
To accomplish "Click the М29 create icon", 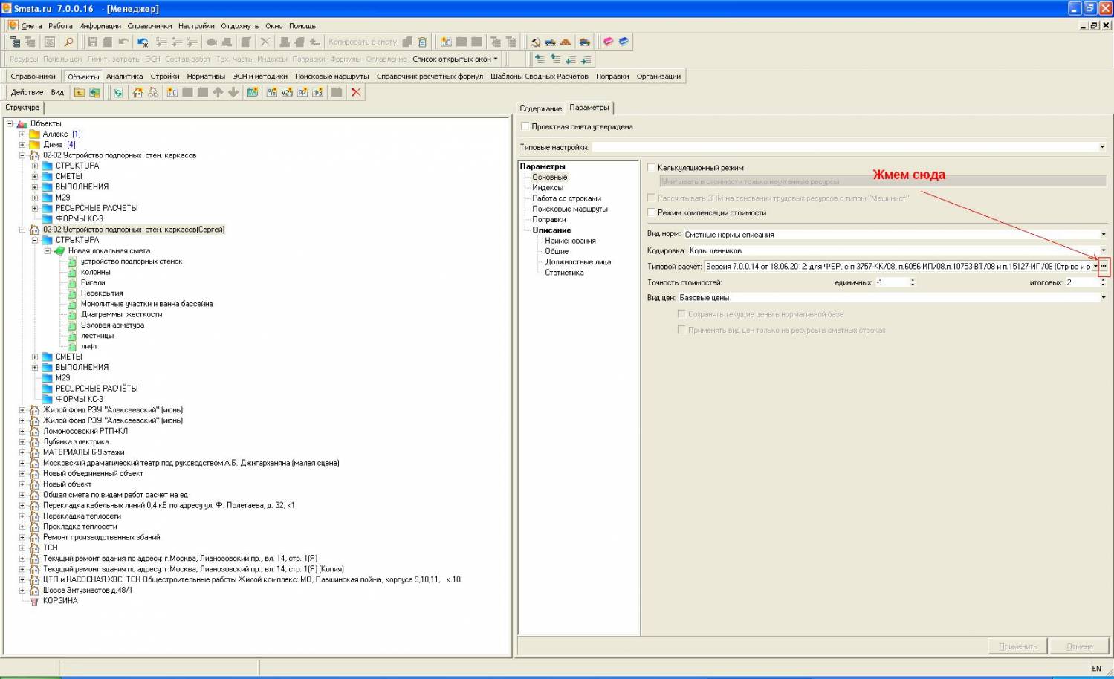I will coord(287,92).
